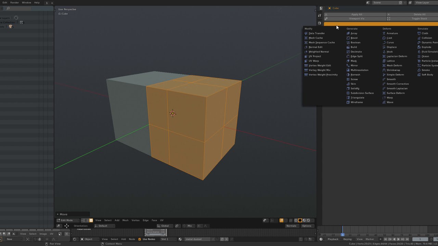
Task: Toggle the Use Nodes checkbox
Action: click(140, 239)
